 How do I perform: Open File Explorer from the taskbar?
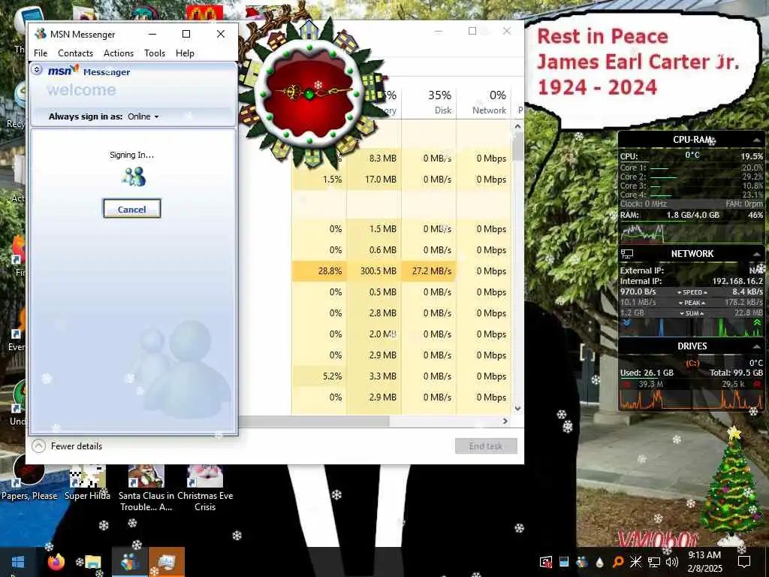point(92,562)
